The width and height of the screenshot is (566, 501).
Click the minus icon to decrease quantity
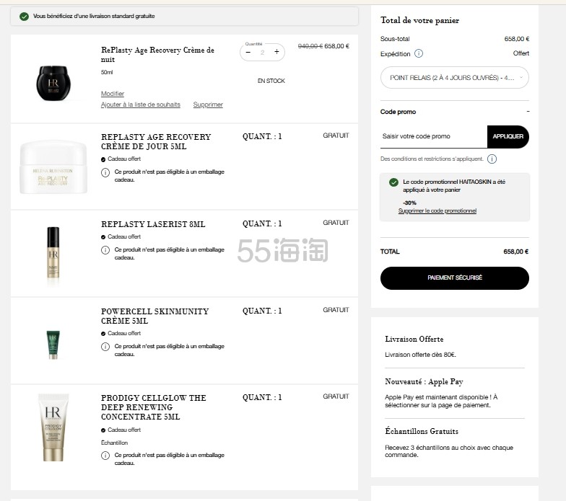coord(248,52)
